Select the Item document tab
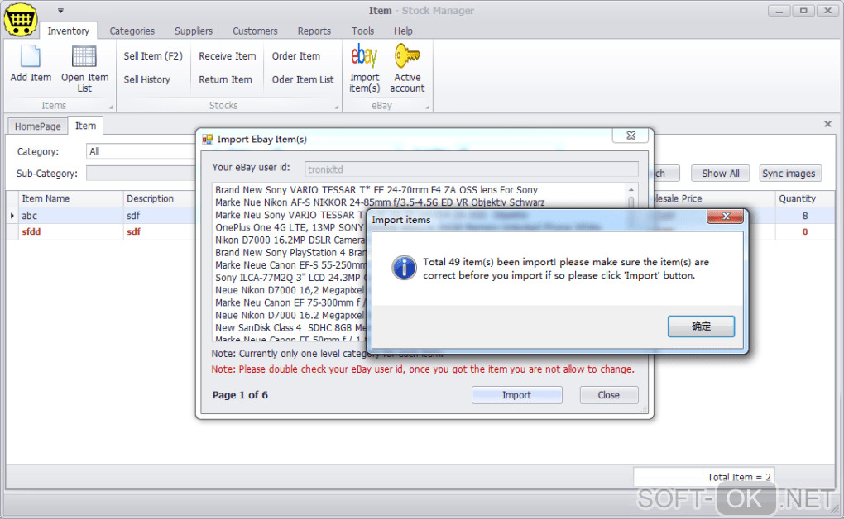Image resolution: width=844 pixels, height=519 pixels. [x=85, y=126]
